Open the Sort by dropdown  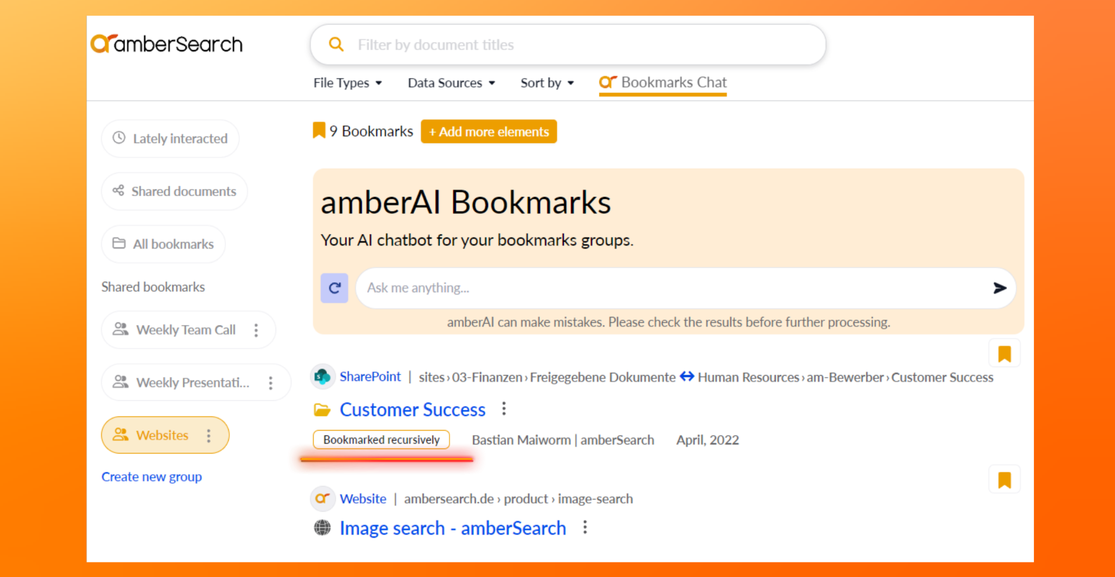point(547,83)
